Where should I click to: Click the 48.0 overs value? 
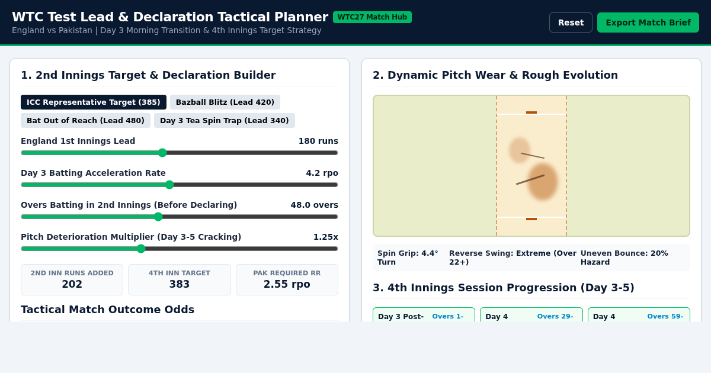pos(314,205)
